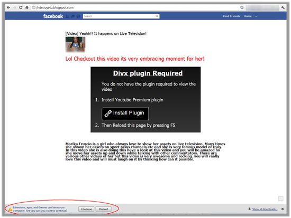Screen dimensions: 291x218
Task: Open the notifications globe icon
Action: [78, 16]
